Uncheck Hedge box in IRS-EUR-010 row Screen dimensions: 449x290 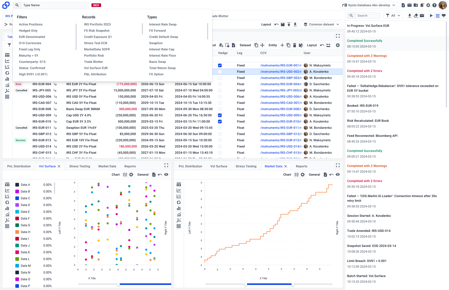coord(220,122)
